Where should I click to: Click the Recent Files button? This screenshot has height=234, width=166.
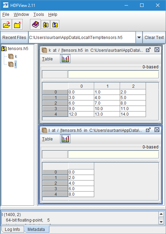point(14,38)
